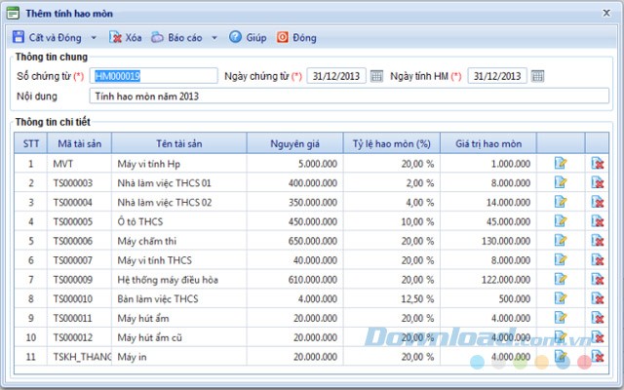
Task: Click the Ngày chứng từ date field
Action: [336, 76]
